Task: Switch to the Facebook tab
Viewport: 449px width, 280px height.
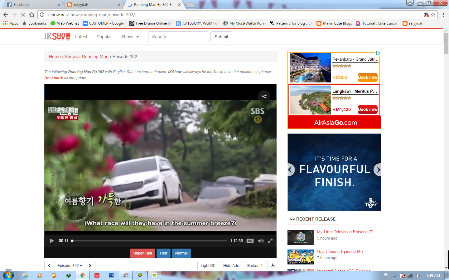Action: coord(33,5)
